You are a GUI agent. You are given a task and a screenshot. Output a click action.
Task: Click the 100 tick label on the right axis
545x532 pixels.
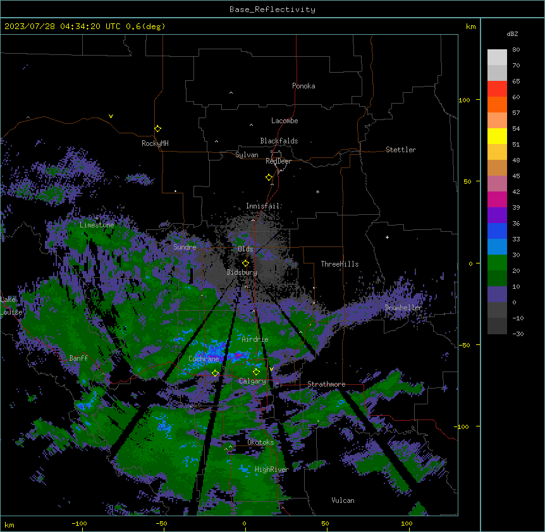tap(464, 100)
